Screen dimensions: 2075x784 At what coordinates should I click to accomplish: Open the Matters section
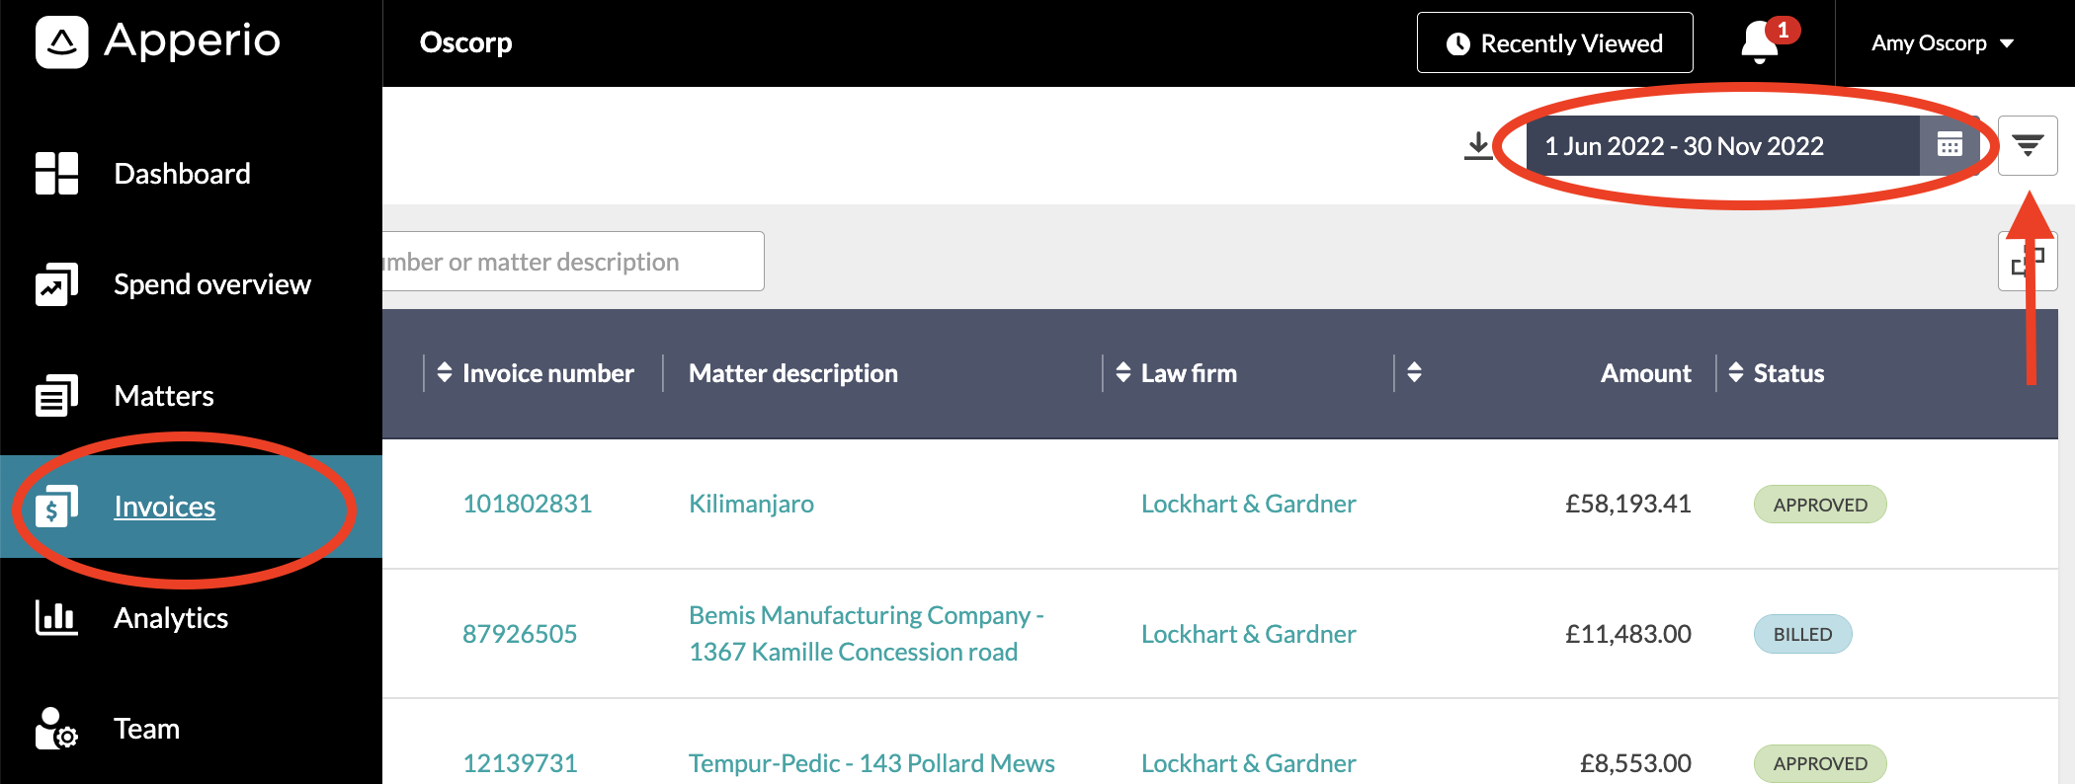[164, 396]
